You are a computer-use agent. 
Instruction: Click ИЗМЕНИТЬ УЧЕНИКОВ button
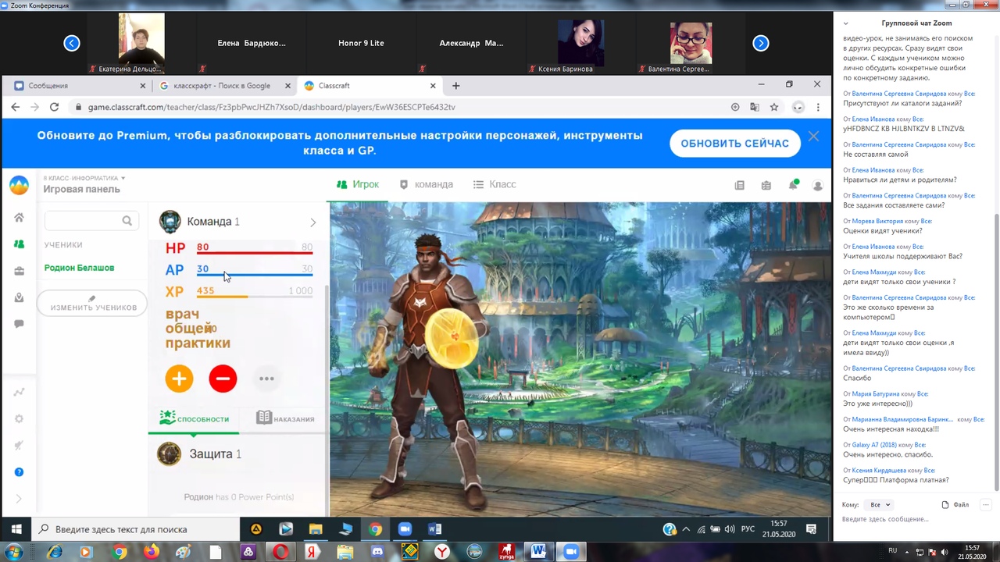click(x=92, y=304)
